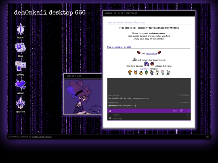218x163 pixels.
Task: Click the gravestone bean icon
Action: coord(134,59)
